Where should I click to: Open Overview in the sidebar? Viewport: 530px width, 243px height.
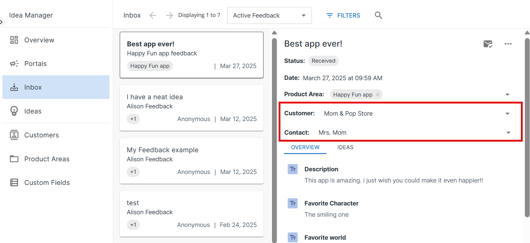tap(39, 40)
